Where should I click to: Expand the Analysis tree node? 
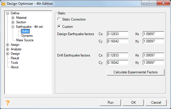7,49
